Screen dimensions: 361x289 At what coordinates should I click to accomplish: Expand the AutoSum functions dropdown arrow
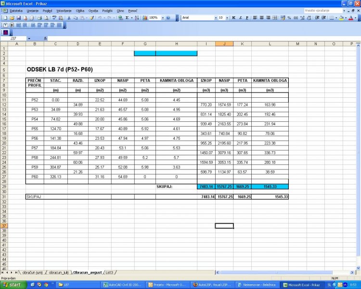(x=132, y=18)
